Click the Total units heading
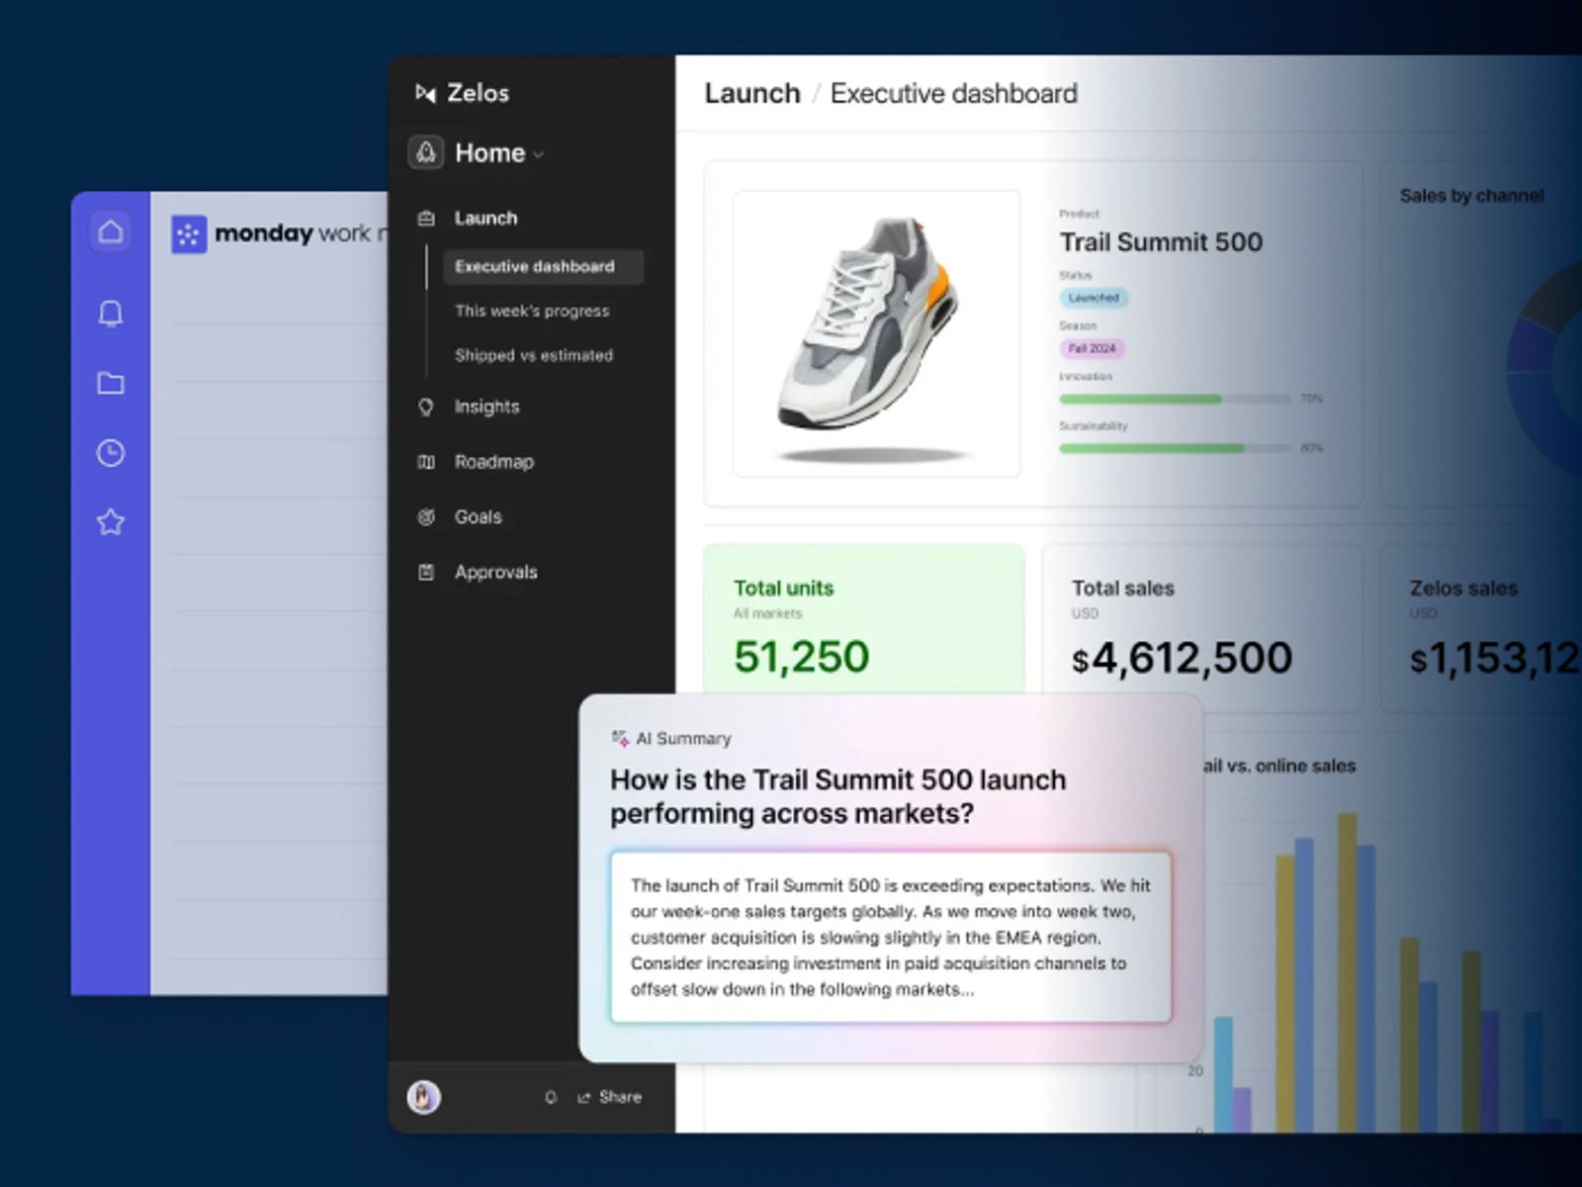Viewport: 1582px width, 1187px height. pyautogui.click(x=783, y=589)
